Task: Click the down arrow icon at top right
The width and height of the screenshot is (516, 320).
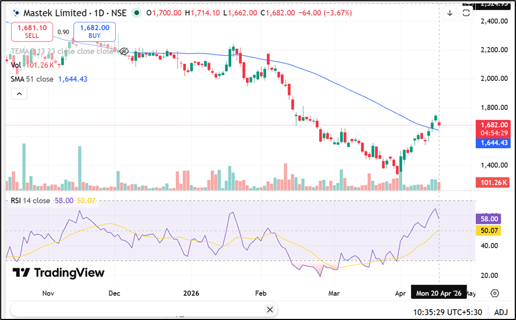Action: pyautogui.click(x=450, y=13)
